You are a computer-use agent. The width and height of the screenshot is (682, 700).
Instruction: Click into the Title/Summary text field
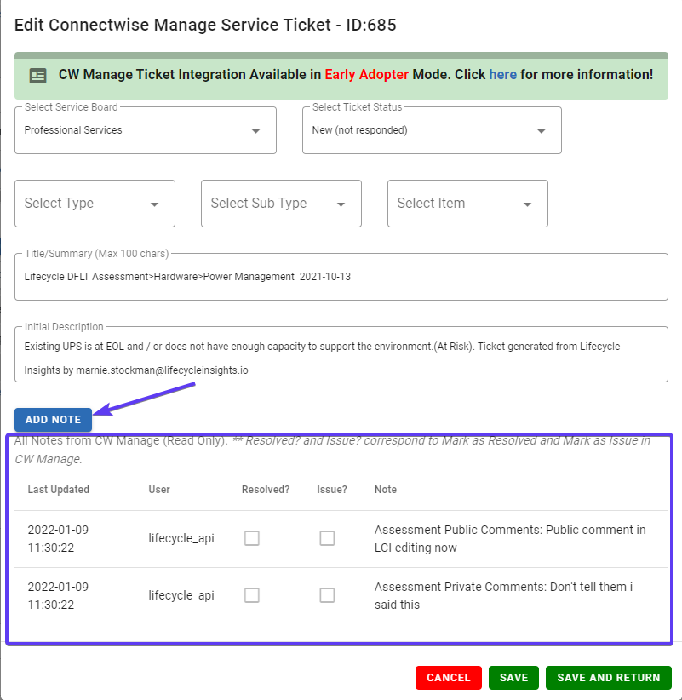[341, 277]
